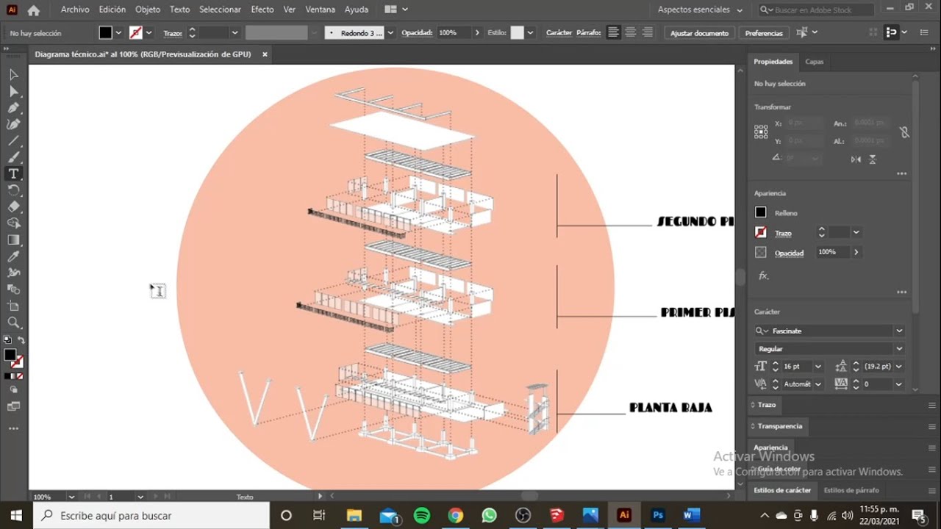Open the Edit Toolbar three dots
The height and width of the screenshot is (529, 941).
pyautogui.click(x=13, y=428)
